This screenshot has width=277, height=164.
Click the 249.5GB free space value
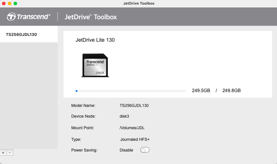click(x=201, y=90)
